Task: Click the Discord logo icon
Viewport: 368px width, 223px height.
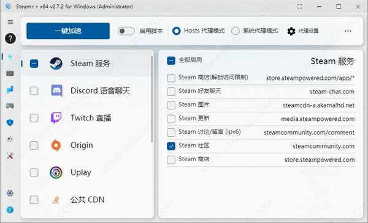Action: click(x=56, y=90)
